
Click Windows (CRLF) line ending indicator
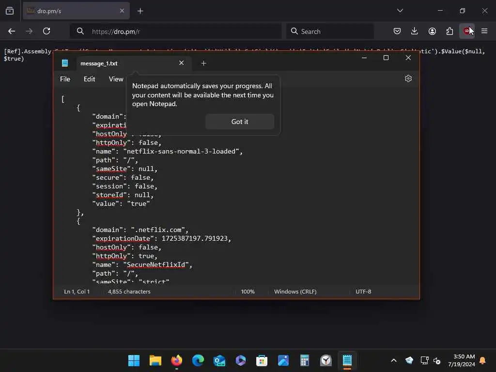coord(295,292)
